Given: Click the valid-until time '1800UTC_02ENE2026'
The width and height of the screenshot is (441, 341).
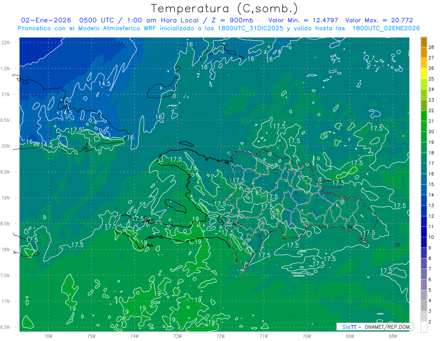Looking at the screenshot, I should pyautogui.click(x=386, y=28).
